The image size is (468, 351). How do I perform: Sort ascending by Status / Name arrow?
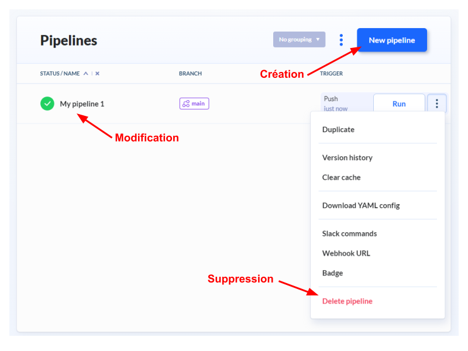pos(86,74)
